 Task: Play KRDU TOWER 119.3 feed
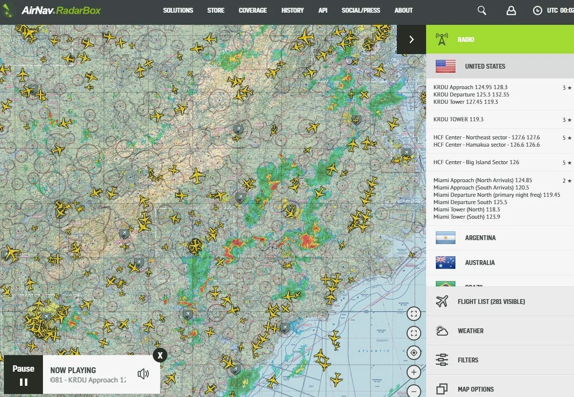point(458,119)
